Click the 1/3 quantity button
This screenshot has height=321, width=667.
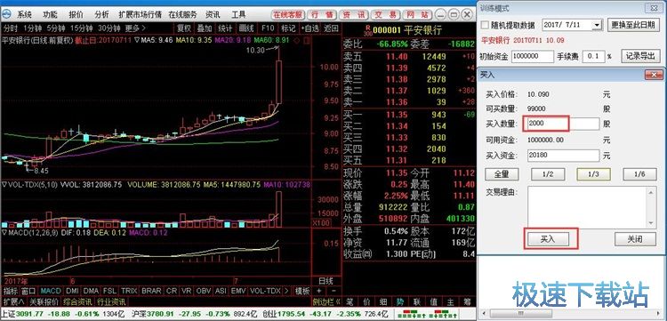593,174
